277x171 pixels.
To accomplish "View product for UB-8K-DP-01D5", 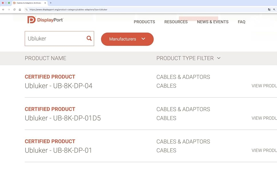I will pos(264,118).
